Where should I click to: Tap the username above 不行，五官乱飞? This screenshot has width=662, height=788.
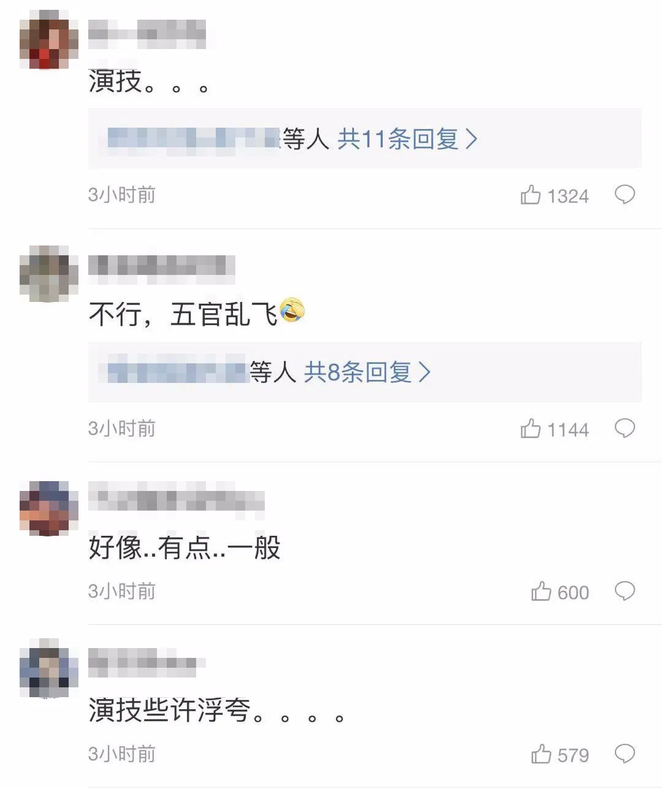[x=161, y=267]
